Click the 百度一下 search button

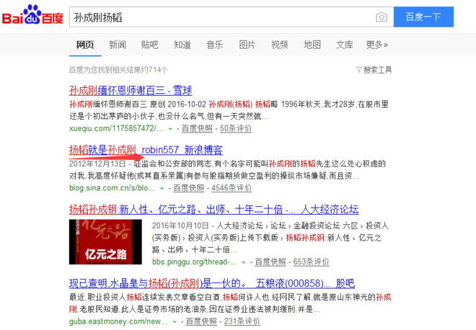tap(423, 17)
